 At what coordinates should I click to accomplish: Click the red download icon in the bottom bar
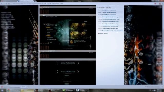click(x=2, y=87)
